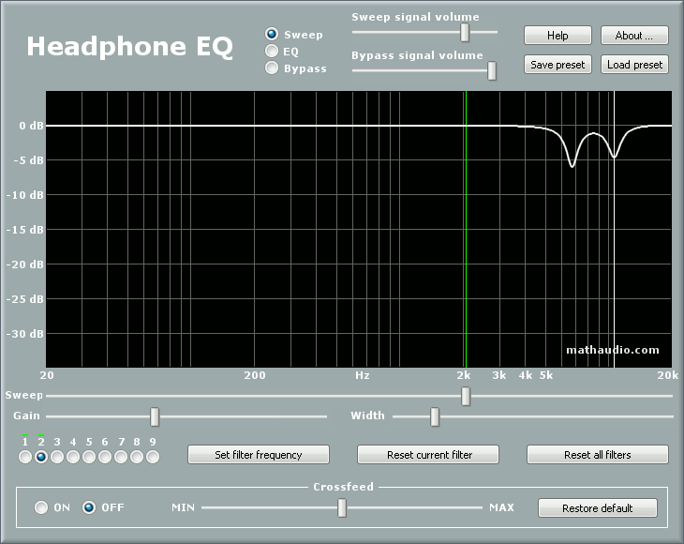Image resolution: width=684 pixels, height=544 pixels.
Task: Click Reset all filters button
Action: (x=598, y=455)
